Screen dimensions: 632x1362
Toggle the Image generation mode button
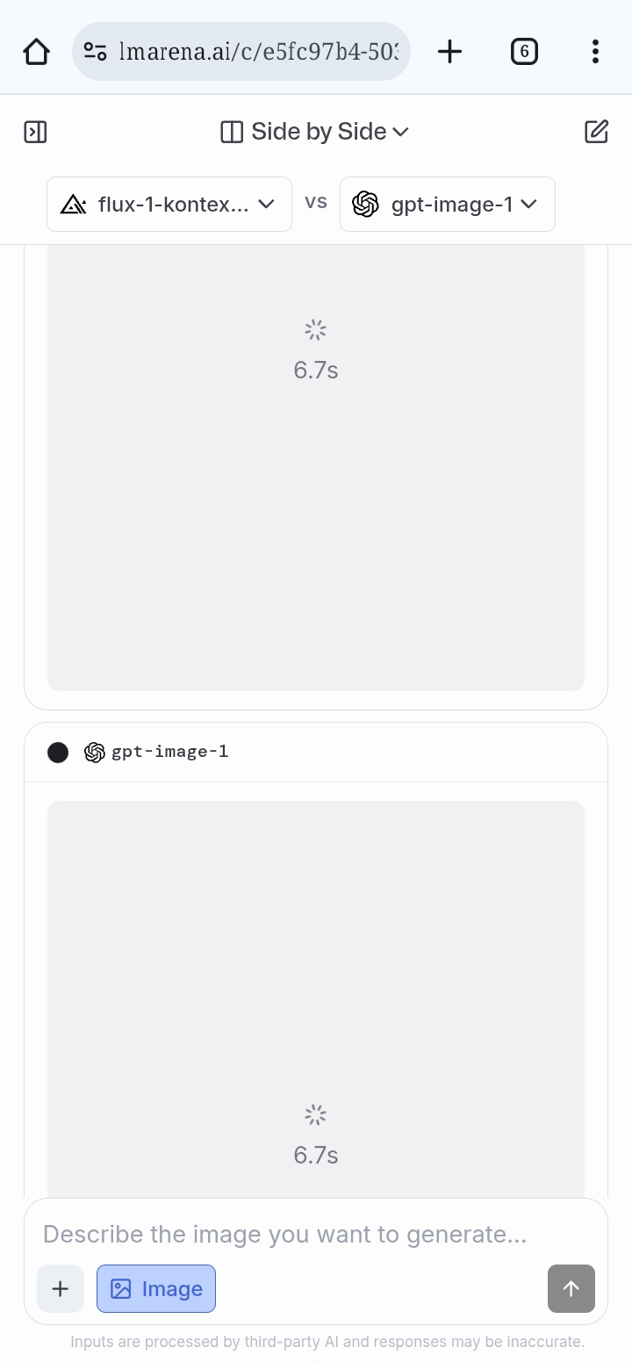pos(155,1288)
